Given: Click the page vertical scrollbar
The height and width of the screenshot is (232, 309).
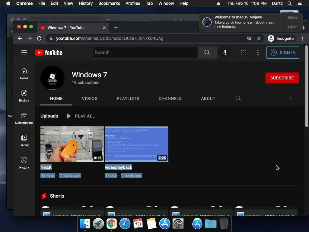Looking at the screenshot, I should [307, 86].
